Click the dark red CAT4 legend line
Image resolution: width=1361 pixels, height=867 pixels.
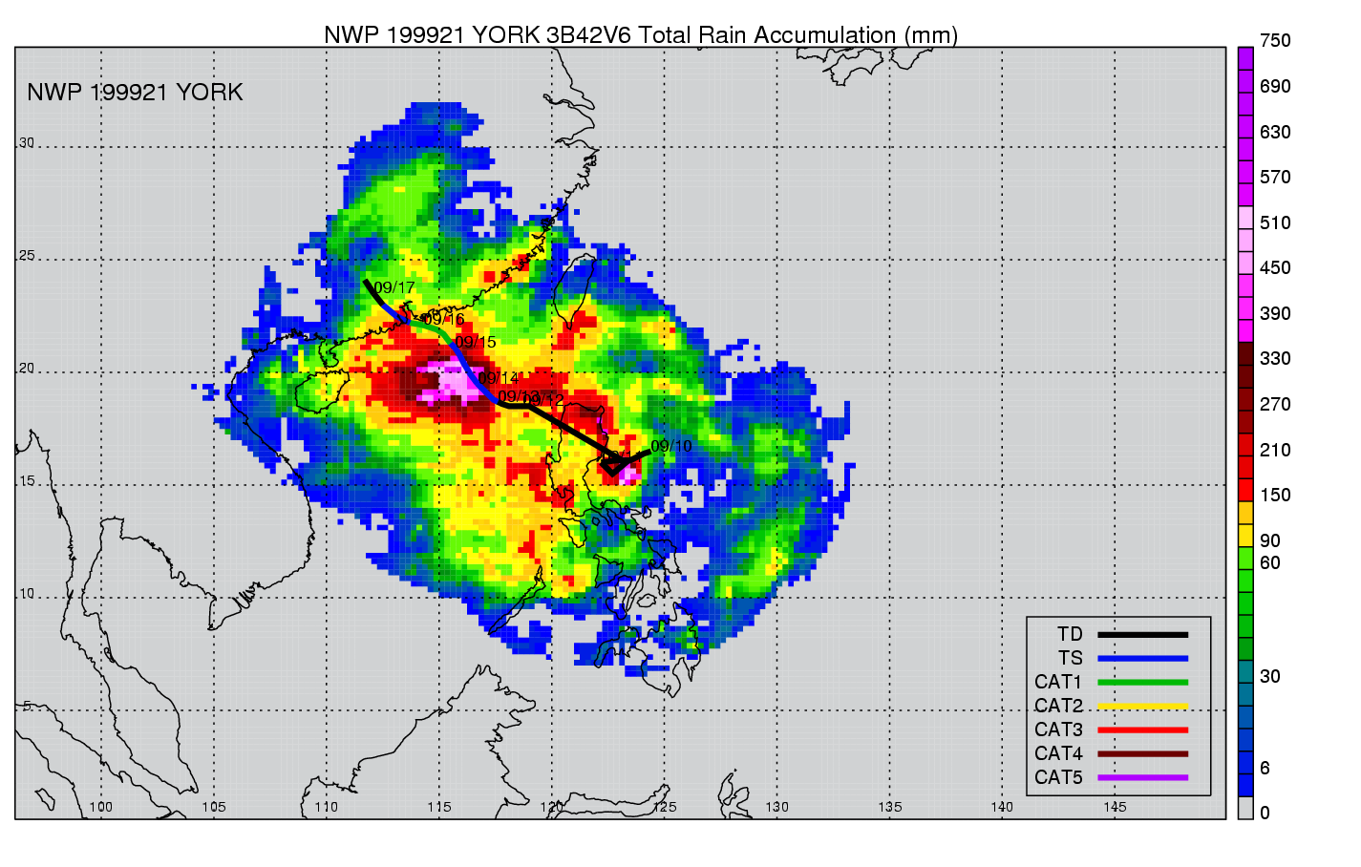1142,754
